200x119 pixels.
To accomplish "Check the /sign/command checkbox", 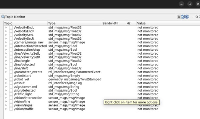I will [x=11, y=87].
